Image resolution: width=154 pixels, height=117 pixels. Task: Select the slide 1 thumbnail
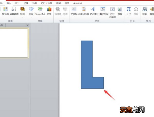[14, 43]
